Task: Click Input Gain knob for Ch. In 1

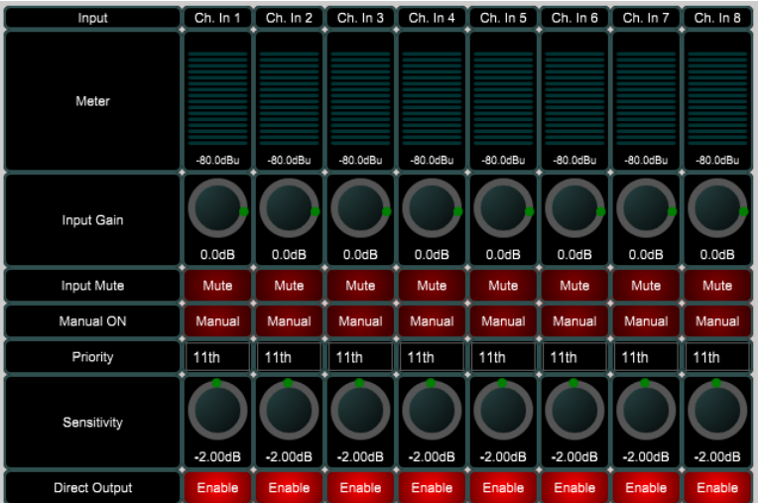Action: point(217,208)
